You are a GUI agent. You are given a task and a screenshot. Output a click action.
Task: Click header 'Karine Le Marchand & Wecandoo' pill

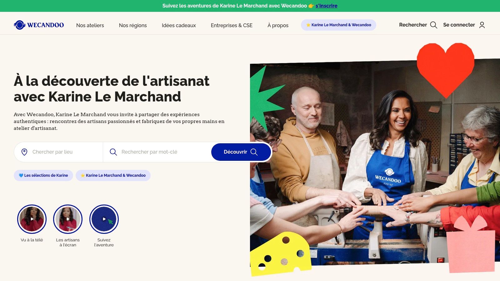pyautogui.click(x=338, y=25)
